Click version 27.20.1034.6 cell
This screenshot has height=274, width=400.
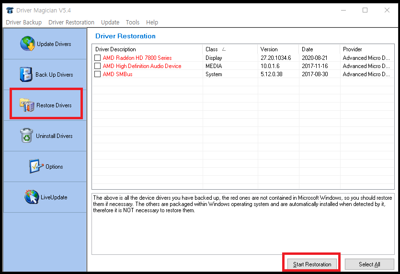276,58
